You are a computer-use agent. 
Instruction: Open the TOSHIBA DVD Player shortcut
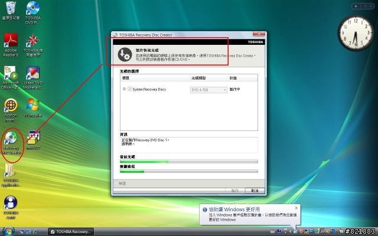(33, 12)
